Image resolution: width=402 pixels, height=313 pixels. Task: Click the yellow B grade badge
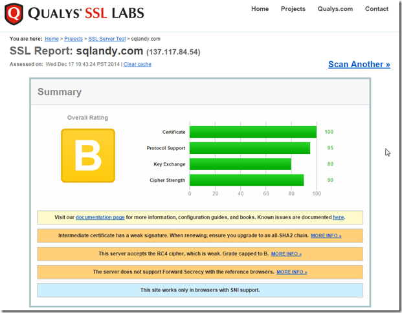point(87,155)
